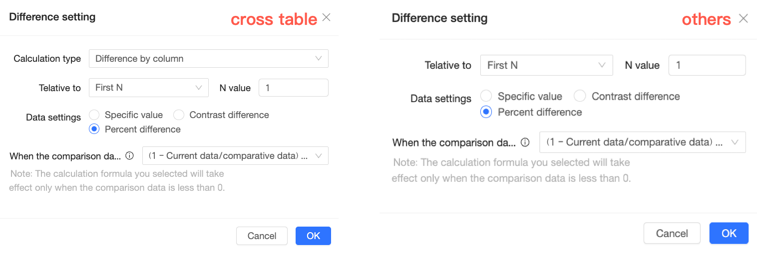Expand comparison formula dropdown in cross table dialog

[x=235, y=156]
